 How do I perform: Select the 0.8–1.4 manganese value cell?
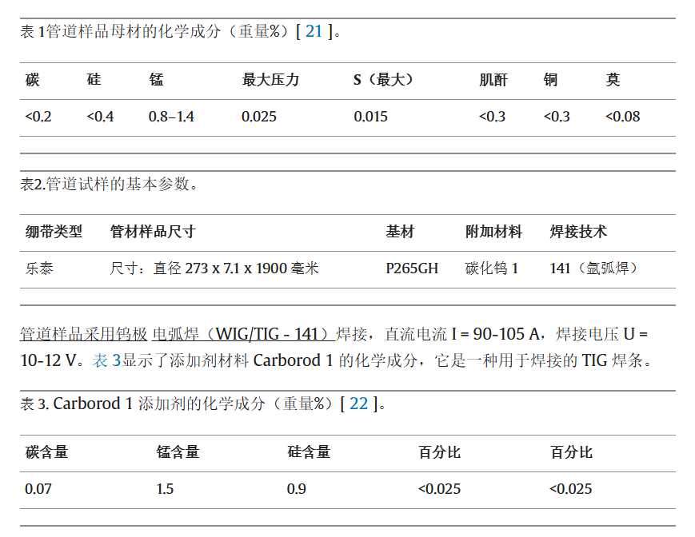[171, 117]
